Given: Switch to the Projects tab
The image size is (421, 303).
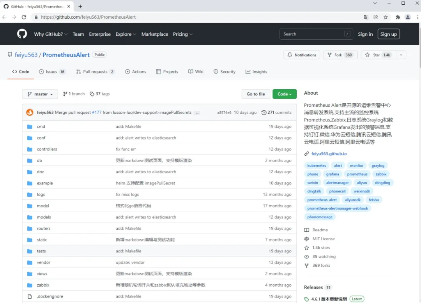Looking at the screenshot, I should [x=167, y=72].
